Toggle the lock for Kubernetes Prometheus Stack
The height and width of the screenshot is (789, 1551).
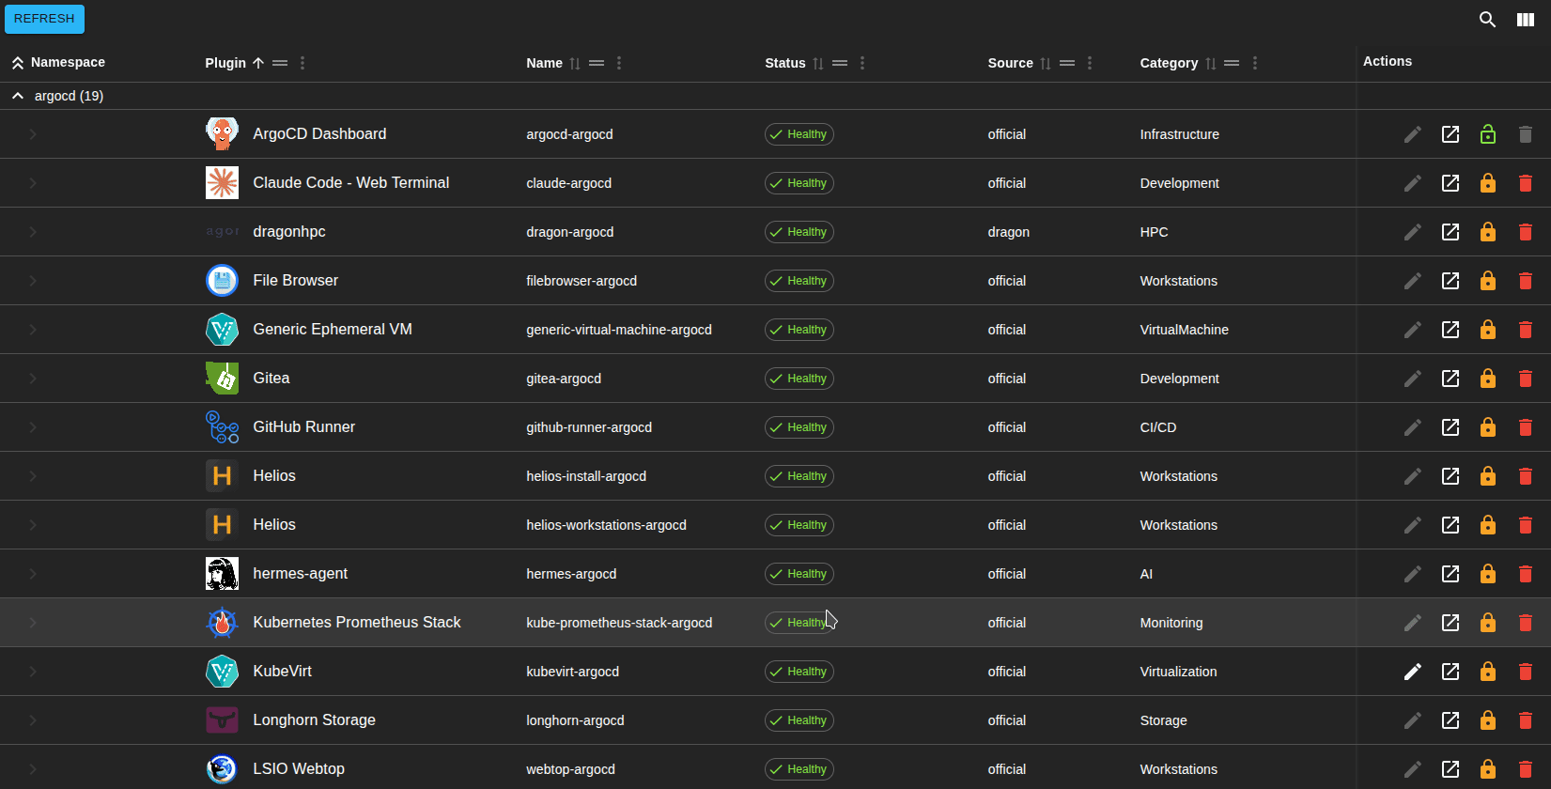coord(1488,623)
